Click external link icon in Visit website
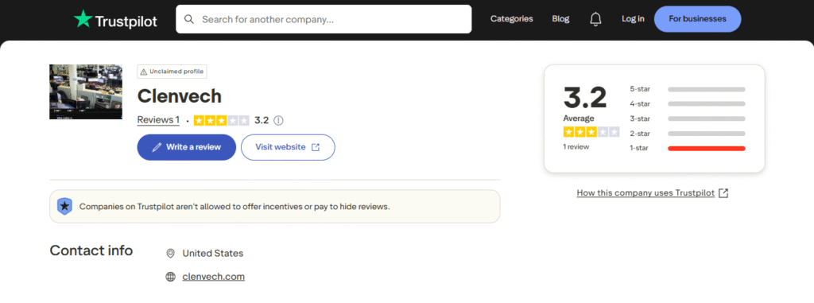Screen dimensions: 814x303 [315, 147]
